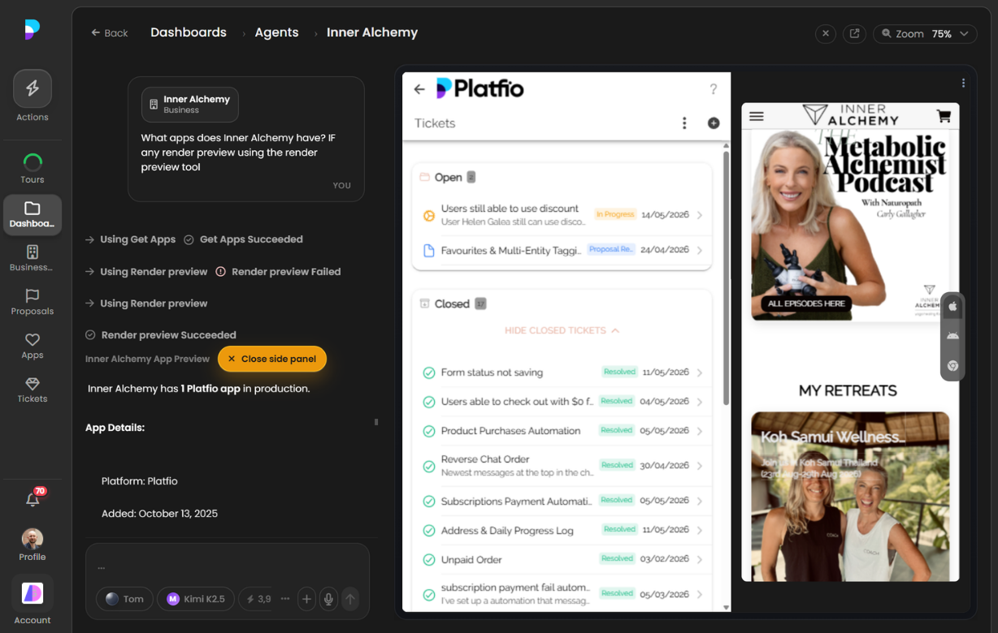
Task: Open vertical dots menu above app preview
Action: click(963, 83)
